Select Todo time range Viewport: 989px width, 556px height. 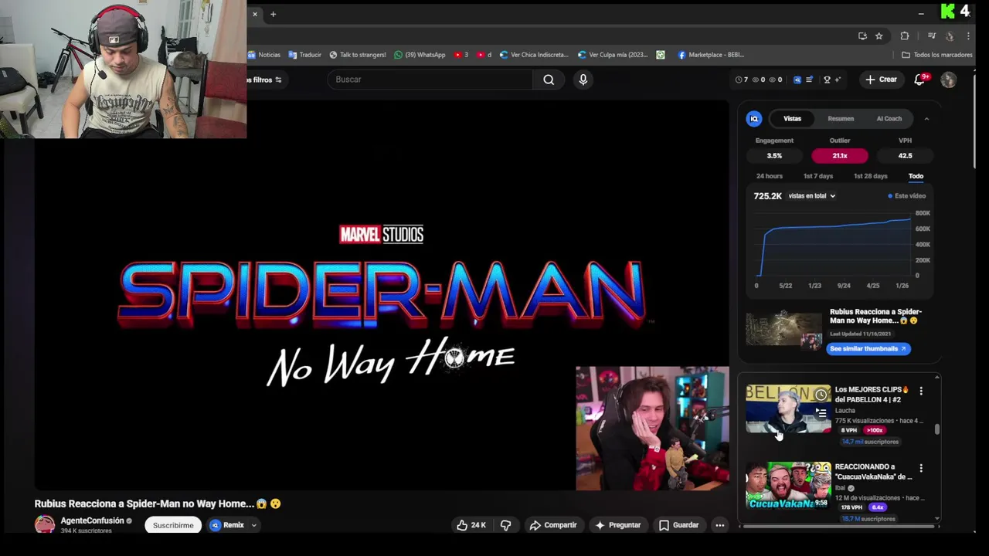(916, 176)
